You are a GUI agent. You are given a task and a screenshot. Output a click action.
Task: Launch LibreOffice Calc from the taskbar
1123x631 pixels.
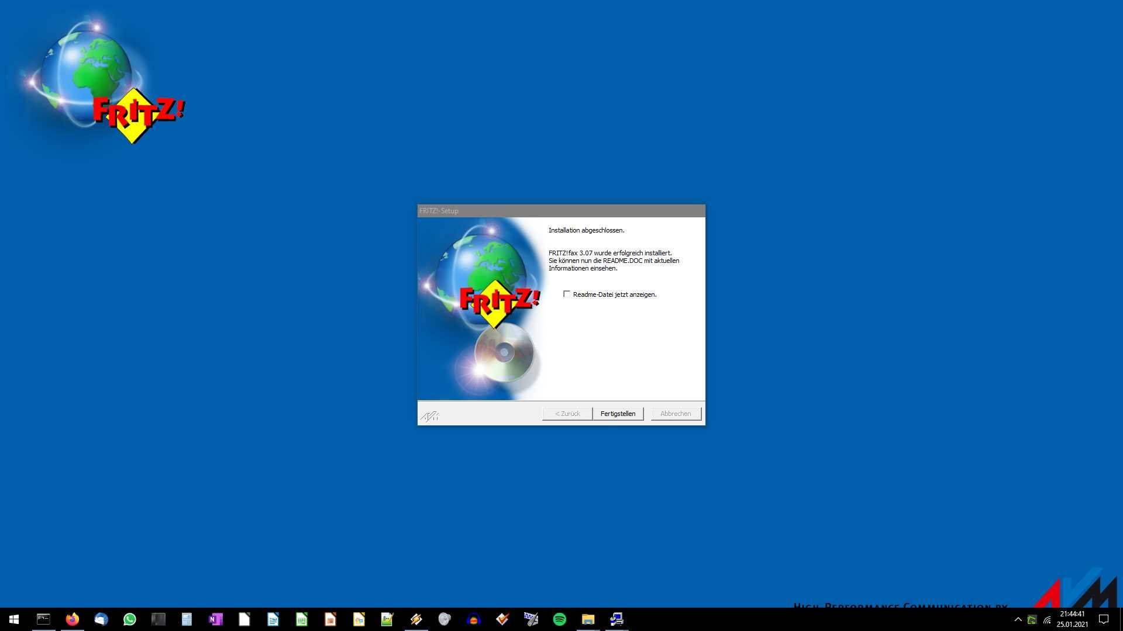pyautogui.click(x=301, y=619)
